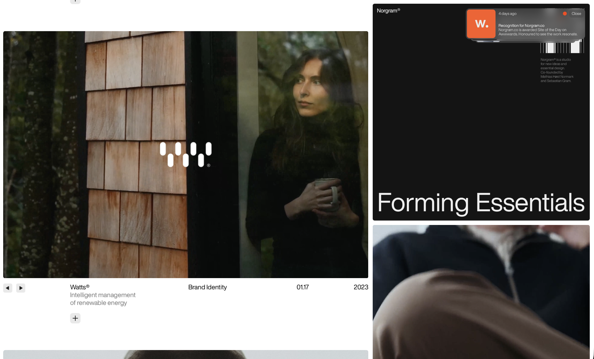Image resolution: width=594 pixels, height=359 pixels.
Task: Close the Awwwards recognition notification
Action: (x=576, y=13)
